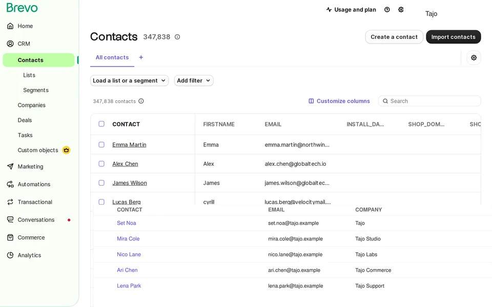The image size is (492, 307).
Task: Click info icon next to 347,838 contacts
Action: coord(141,101)
